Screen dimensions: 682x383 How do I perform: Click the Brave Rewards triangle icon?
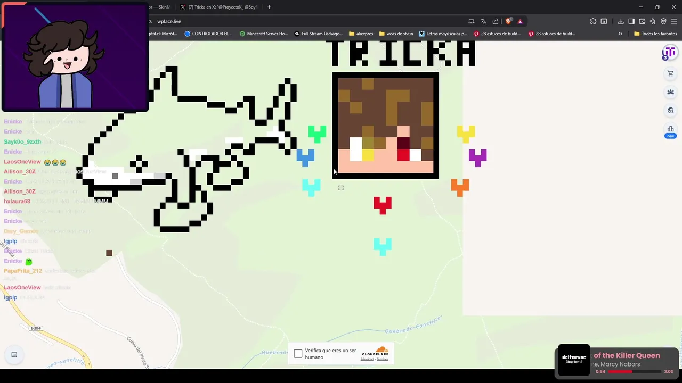tap(520, 21)
